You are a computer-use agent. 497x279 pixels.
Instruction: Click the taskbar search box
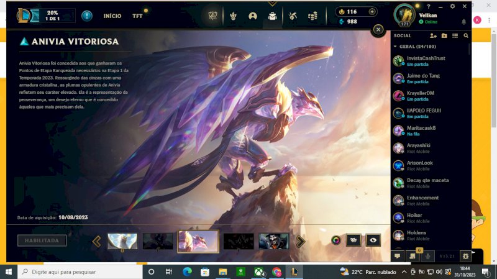(x=80, y=272)
